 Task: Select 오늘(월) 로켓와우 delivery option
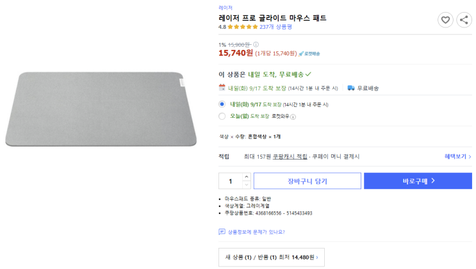click(222, 116)
